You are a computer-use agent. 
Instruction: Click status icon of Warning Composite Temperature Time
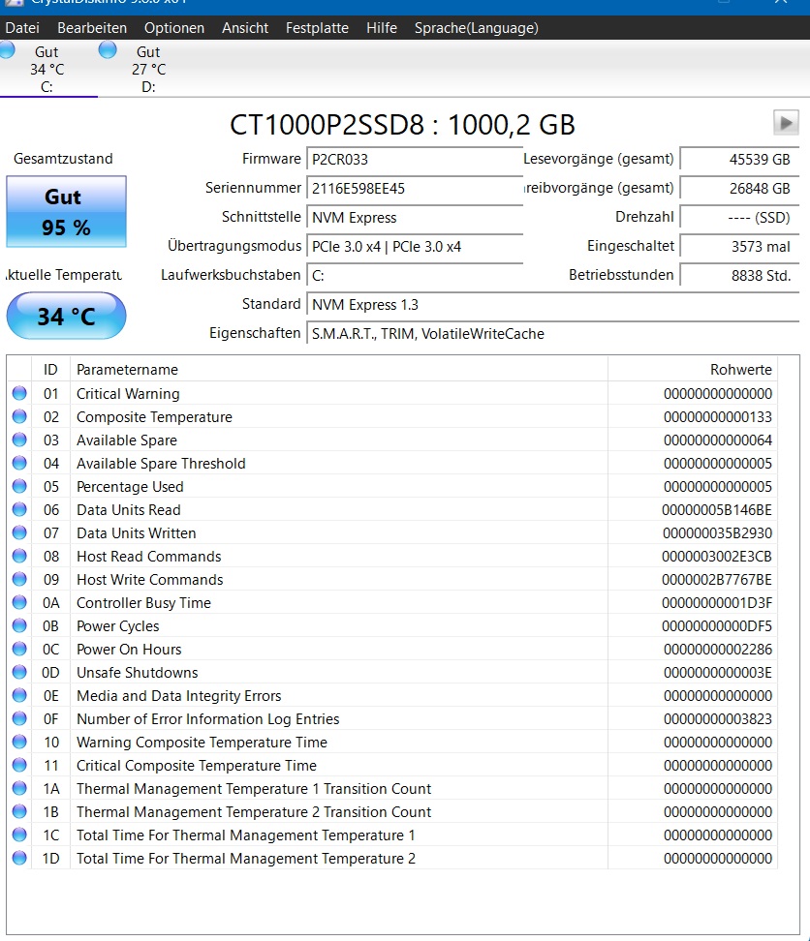coord(19,742)
